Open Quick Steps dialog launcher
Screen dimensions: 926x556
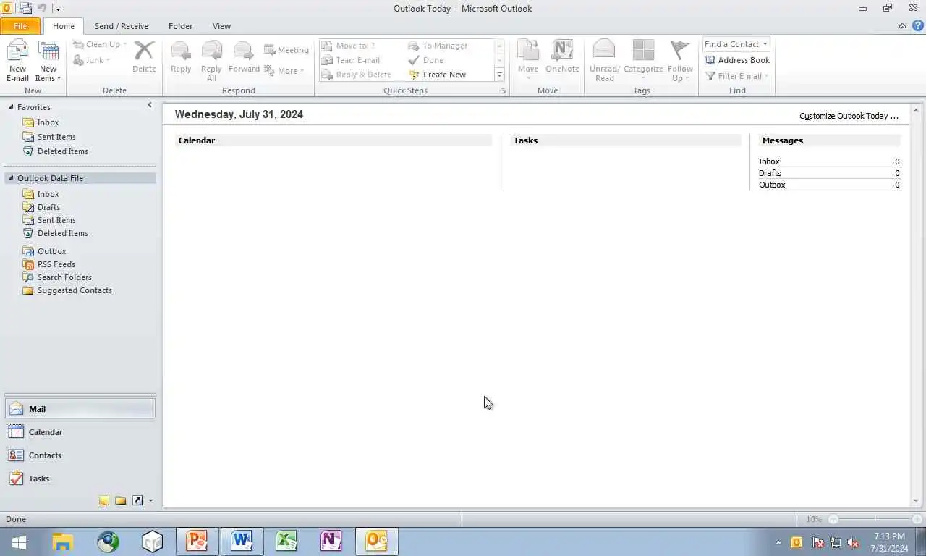[503, 91]
